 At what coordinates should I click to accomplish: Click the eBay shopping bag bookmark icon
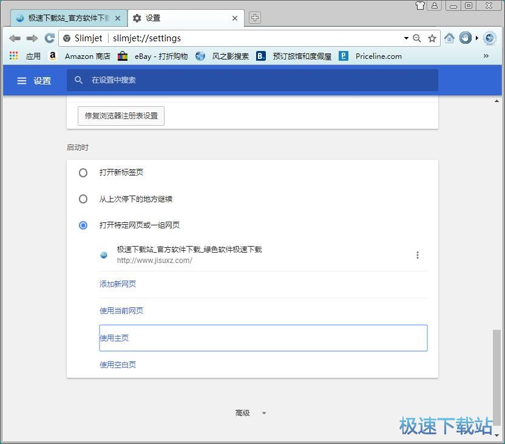tap(123, 56)
